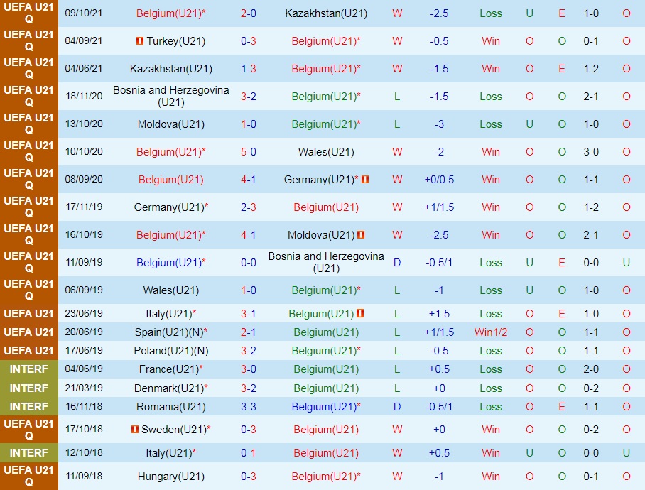The height and width of the screenshot is (490, 645).
Task: Click the red card icon before Sweden(U21)*
Action: click(x=135, y=429)
